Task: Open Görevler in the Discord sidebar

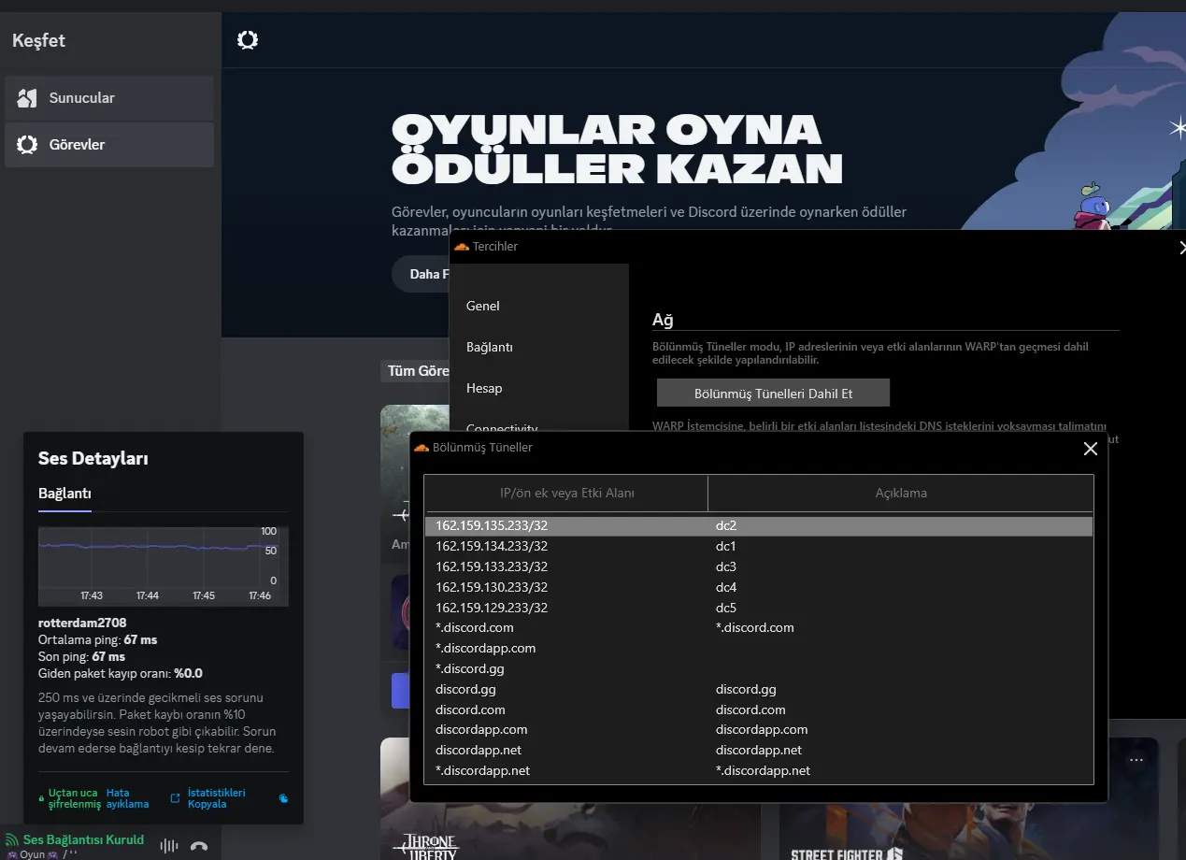Action: click(x=109, y=145)
